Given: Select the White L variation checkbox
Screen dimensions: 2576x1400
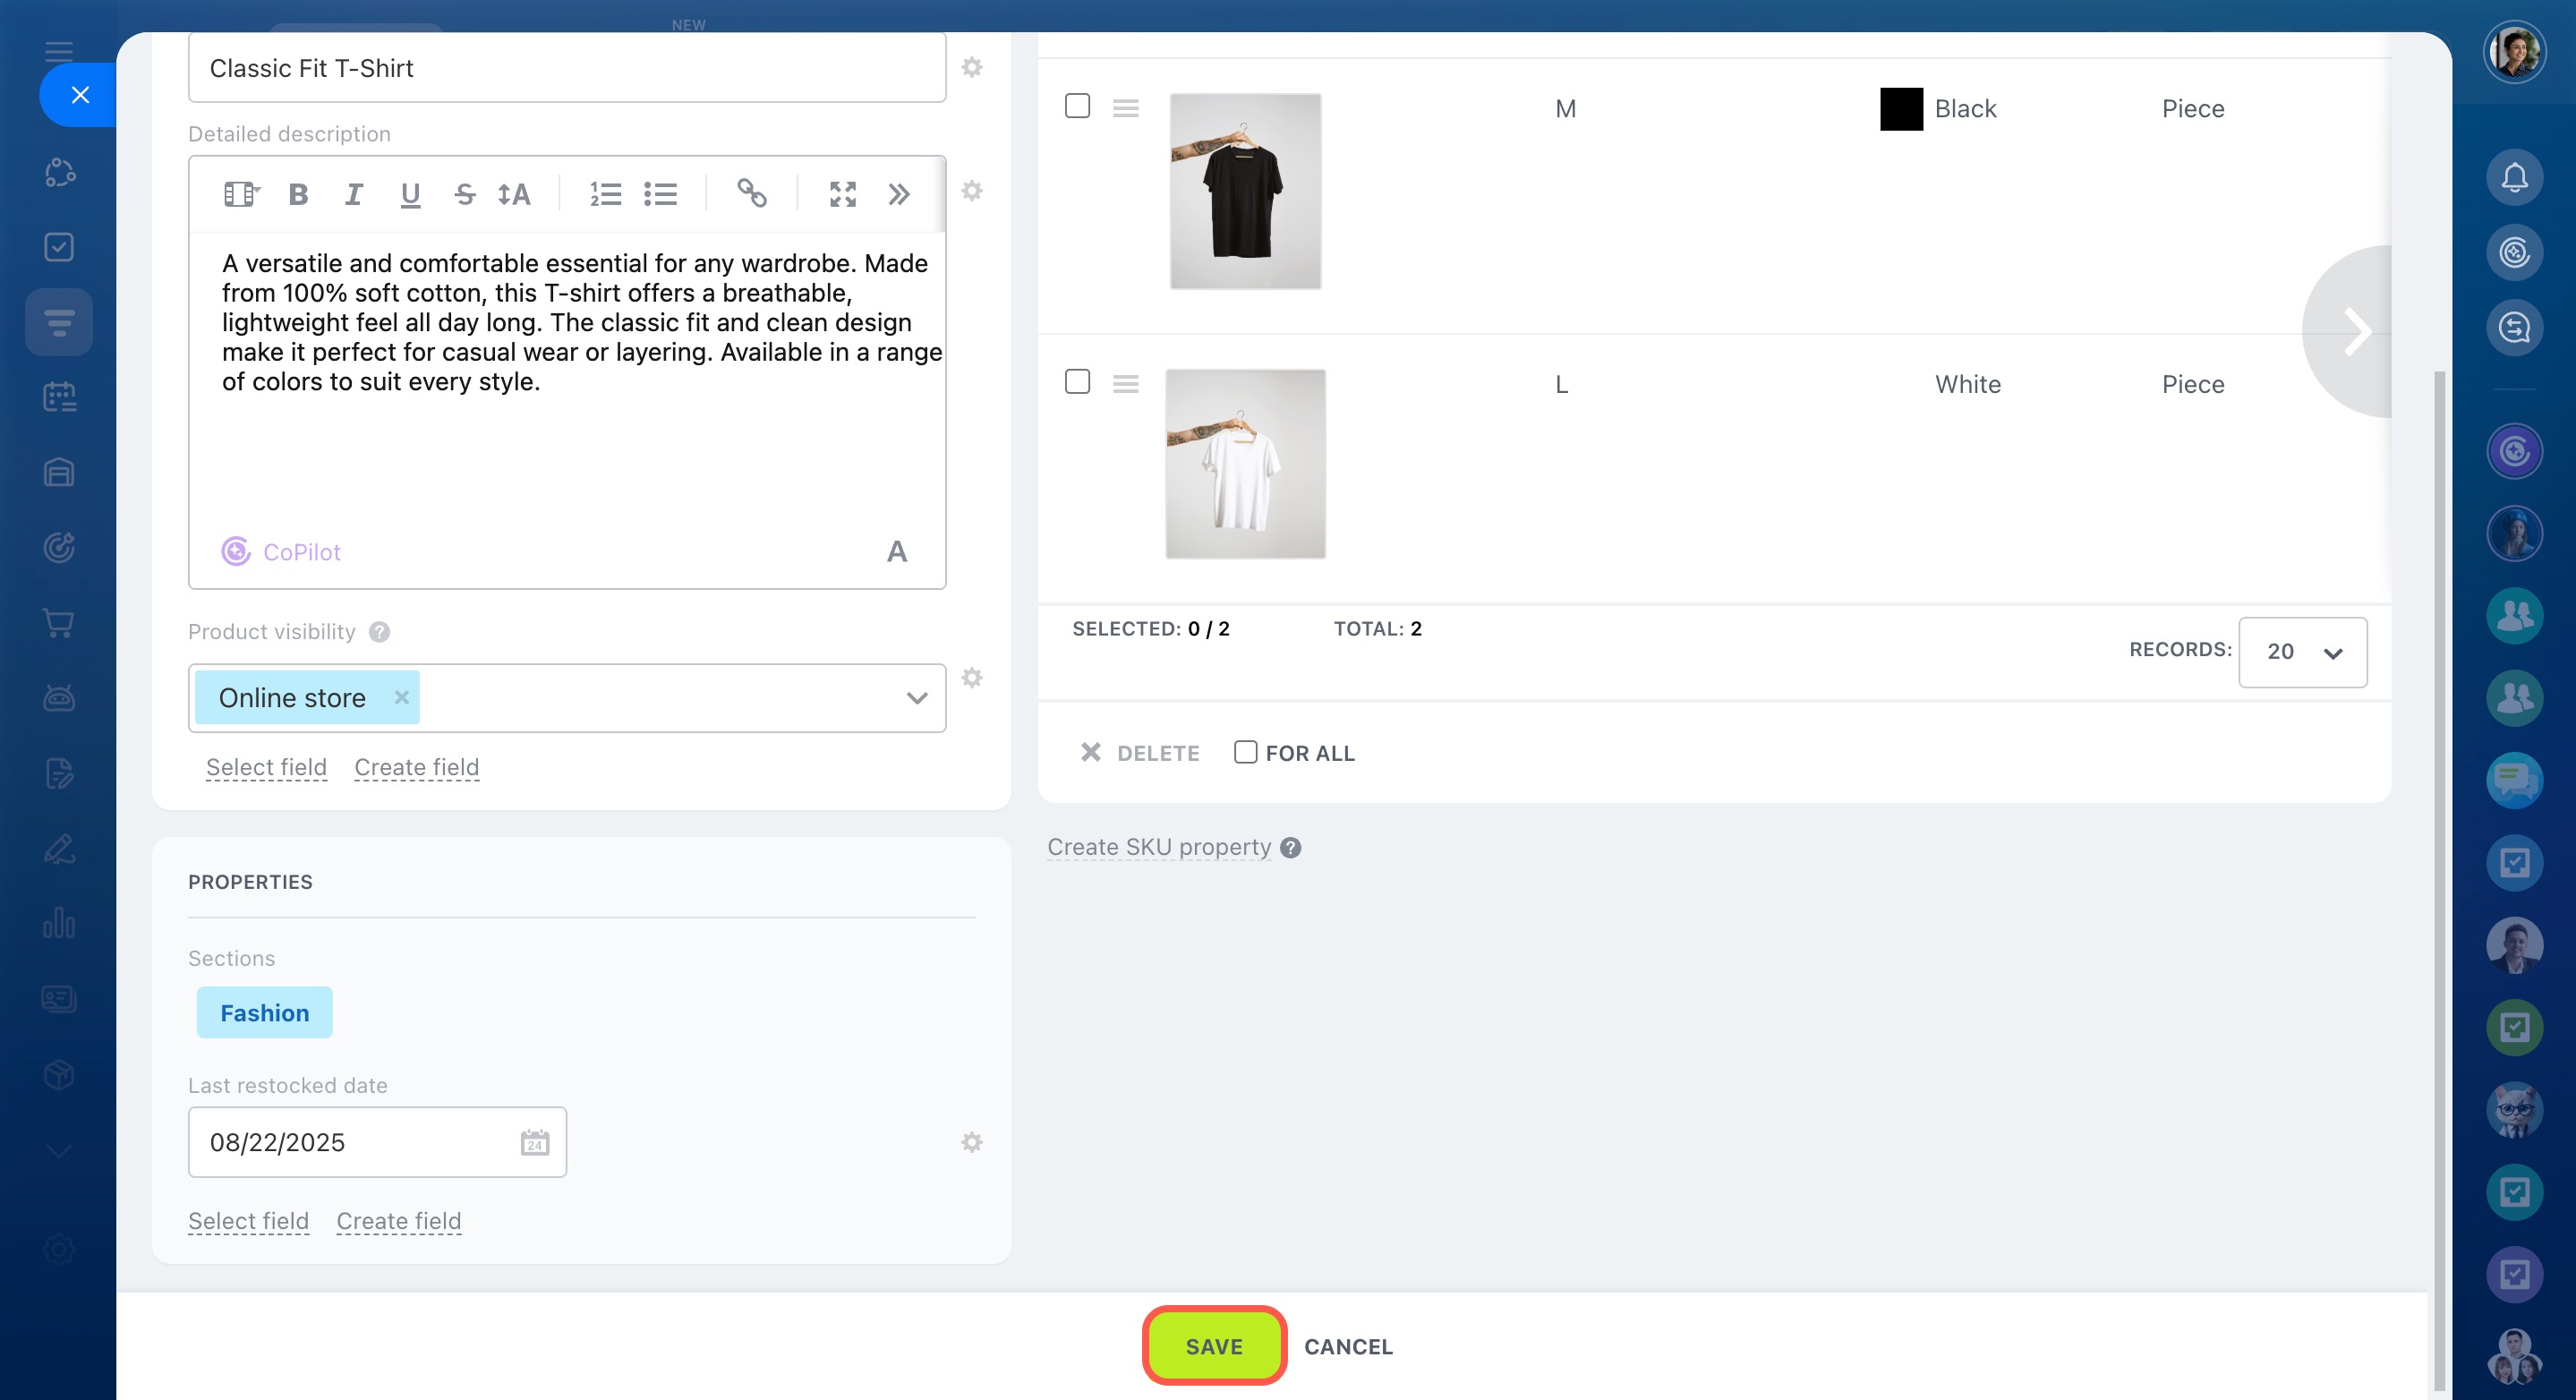Looking at the screenshot, I should coord(1077,382).
